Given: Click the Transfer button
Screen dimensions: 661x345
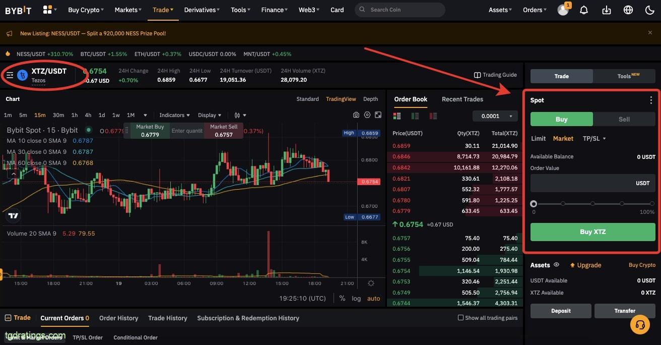Looking at the screenshot, I should click(x=625, y=311).
